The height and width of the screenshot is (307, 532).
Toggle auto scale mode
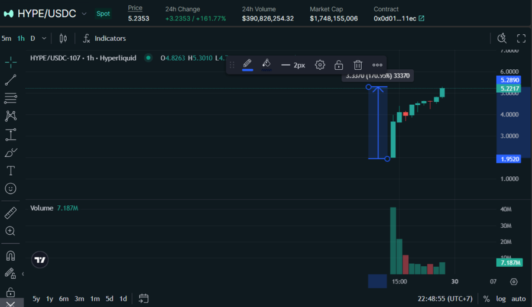tap(518, 299)
